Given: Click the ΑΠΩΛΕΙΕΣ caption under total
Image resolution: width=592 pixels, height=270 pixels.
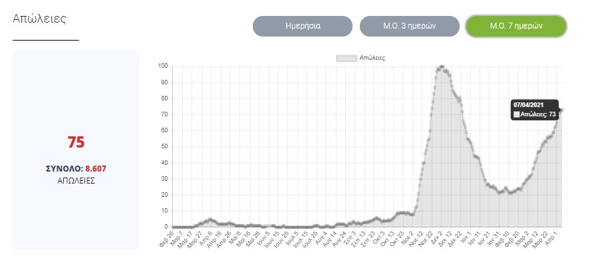Looking at the screenshot, I should point(76,180).
